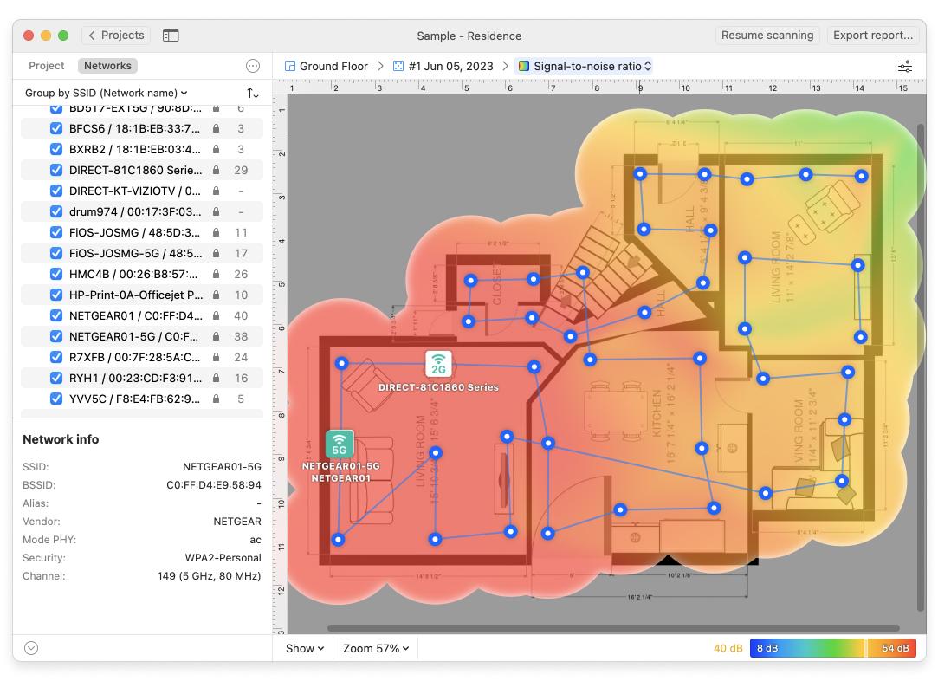
Task: Click the lock icon on the NETGEAR01-5G row
Action: (216, 336)
